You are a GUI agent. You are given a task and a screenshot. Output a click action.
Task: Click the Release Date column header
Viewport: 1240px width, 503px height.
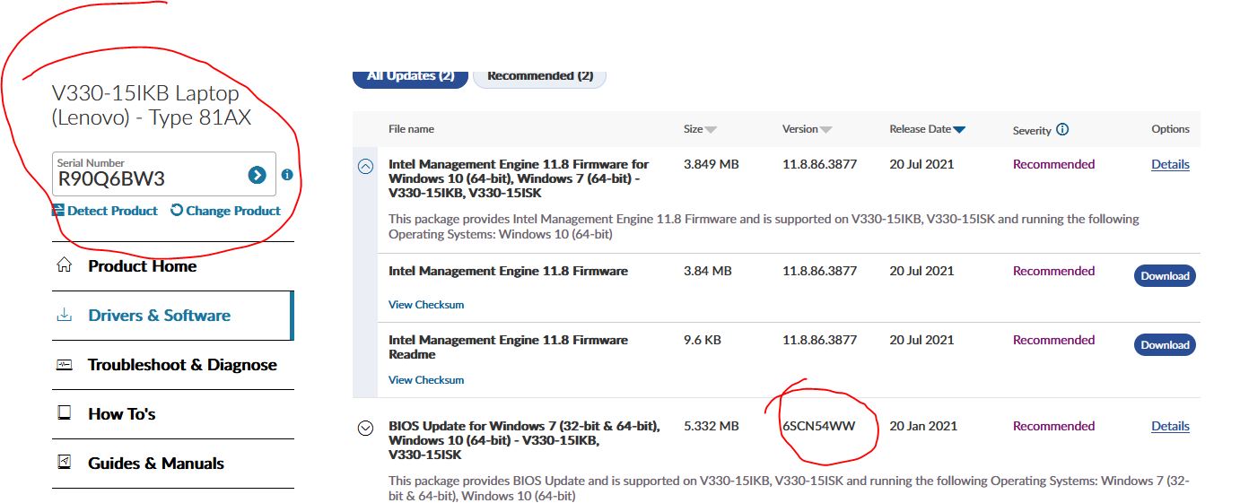click(920, 129)
